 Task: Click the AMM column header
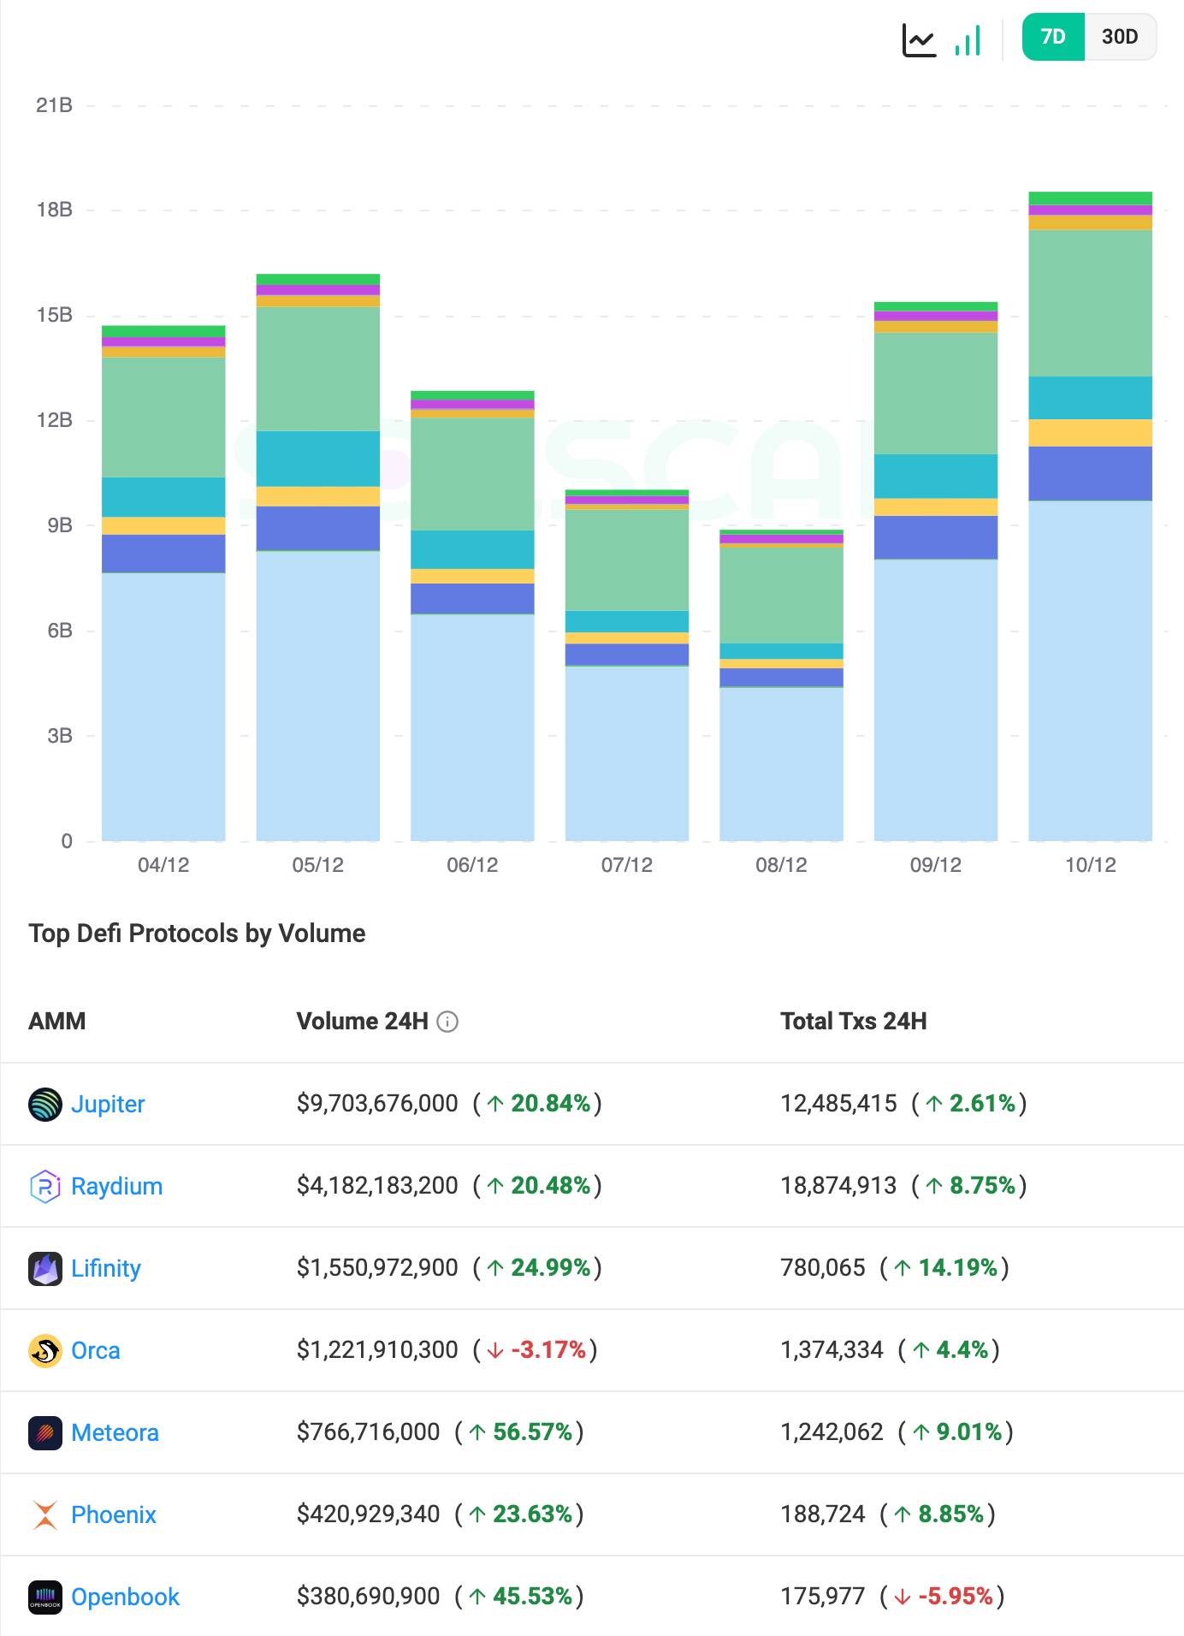click(57, 1022)
